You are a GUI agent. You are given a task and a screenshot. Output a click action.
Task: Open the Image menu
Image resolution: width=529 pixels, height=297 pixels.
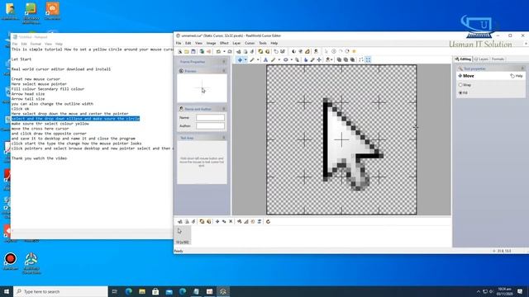click(x=212, y=43)
